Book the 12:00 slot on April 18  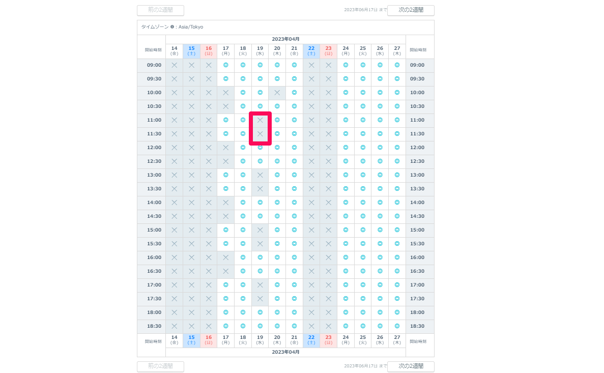[x=243, y=148]
